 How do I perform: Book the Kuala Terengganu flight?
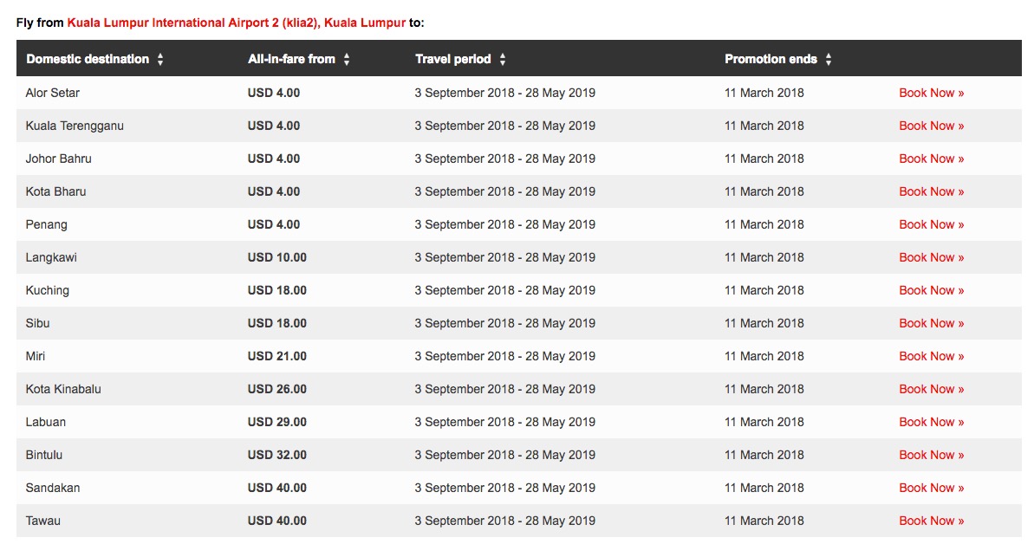931,126
